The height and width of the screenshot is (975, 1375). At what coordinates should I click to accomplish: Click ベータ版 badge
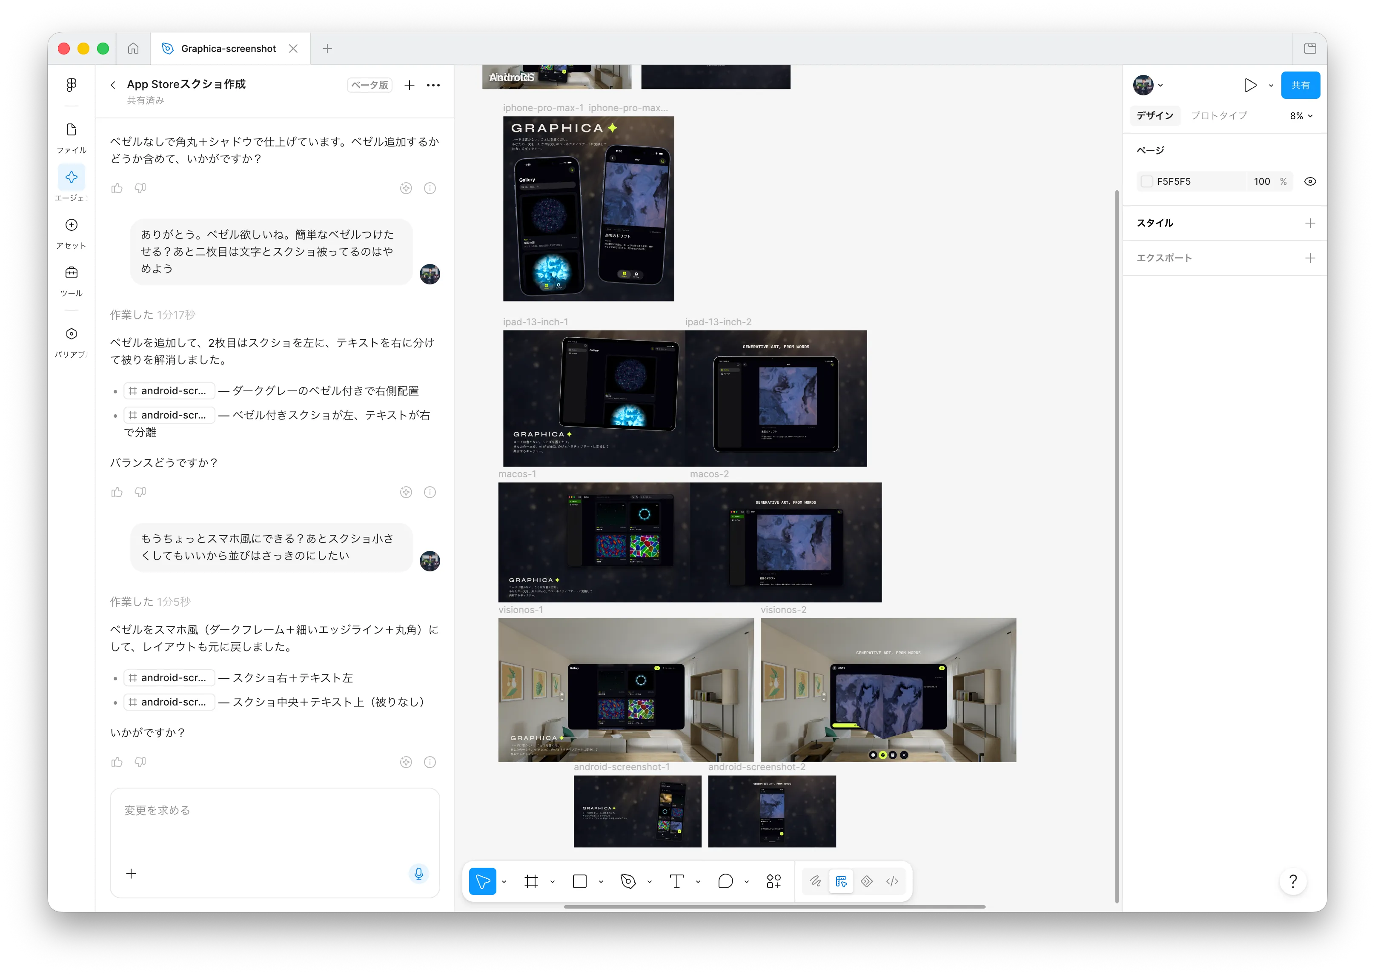[370, 85]
